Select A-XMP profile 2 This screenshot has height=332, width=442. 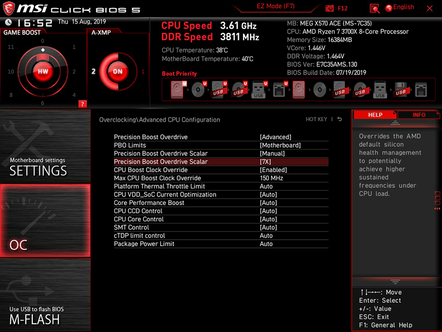[x=93, y=71]
